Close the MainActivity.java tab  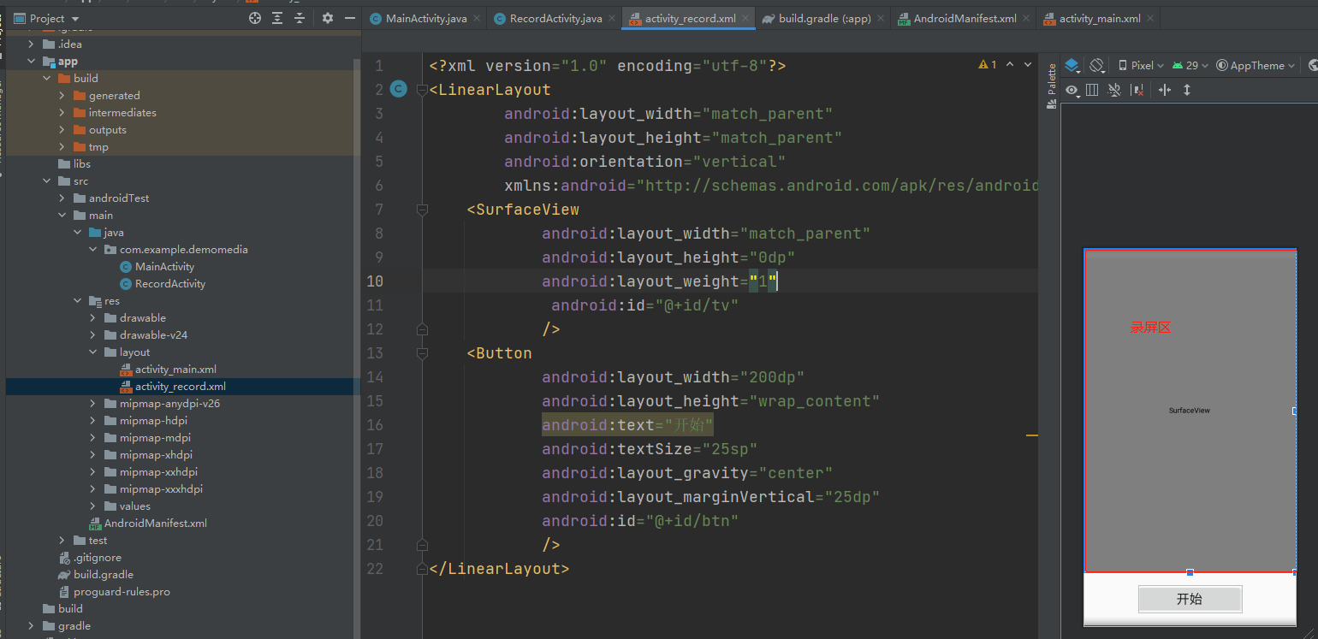(476, 18)
